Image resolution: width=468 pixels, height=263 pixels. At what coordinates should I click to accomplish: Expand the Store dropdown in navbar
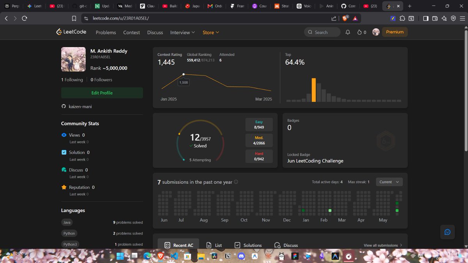click(211, 32)
